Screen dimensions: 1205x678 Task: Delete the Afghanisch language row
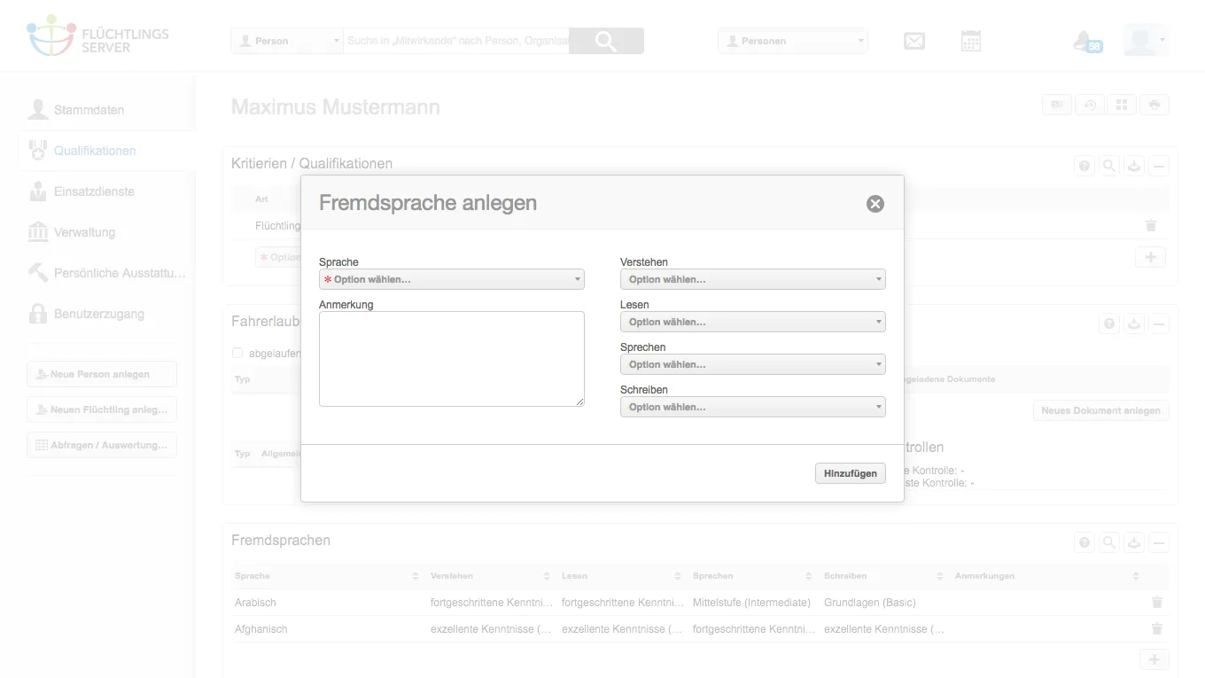click(1156, 629)
